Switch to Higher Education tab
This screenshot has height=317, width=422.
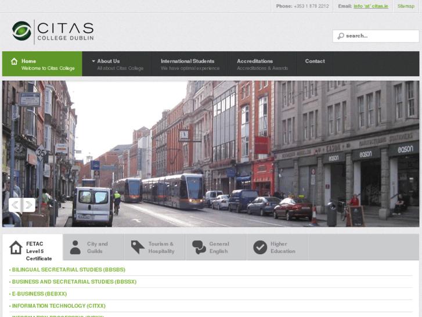(x=277, y=247)
